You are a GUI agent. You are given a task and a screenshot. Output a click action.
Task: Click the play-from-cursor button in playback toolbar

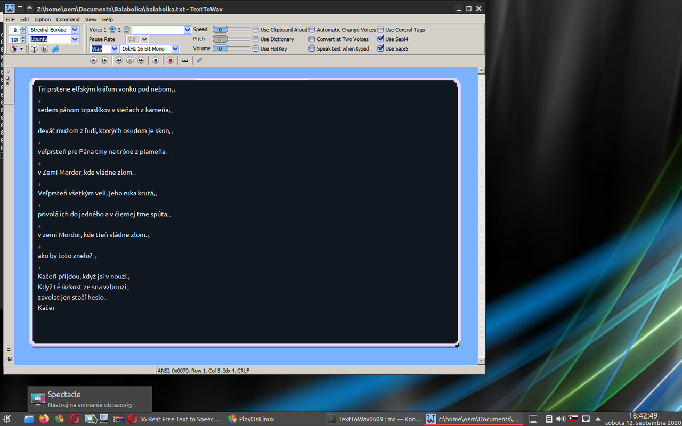coord(104,61)
